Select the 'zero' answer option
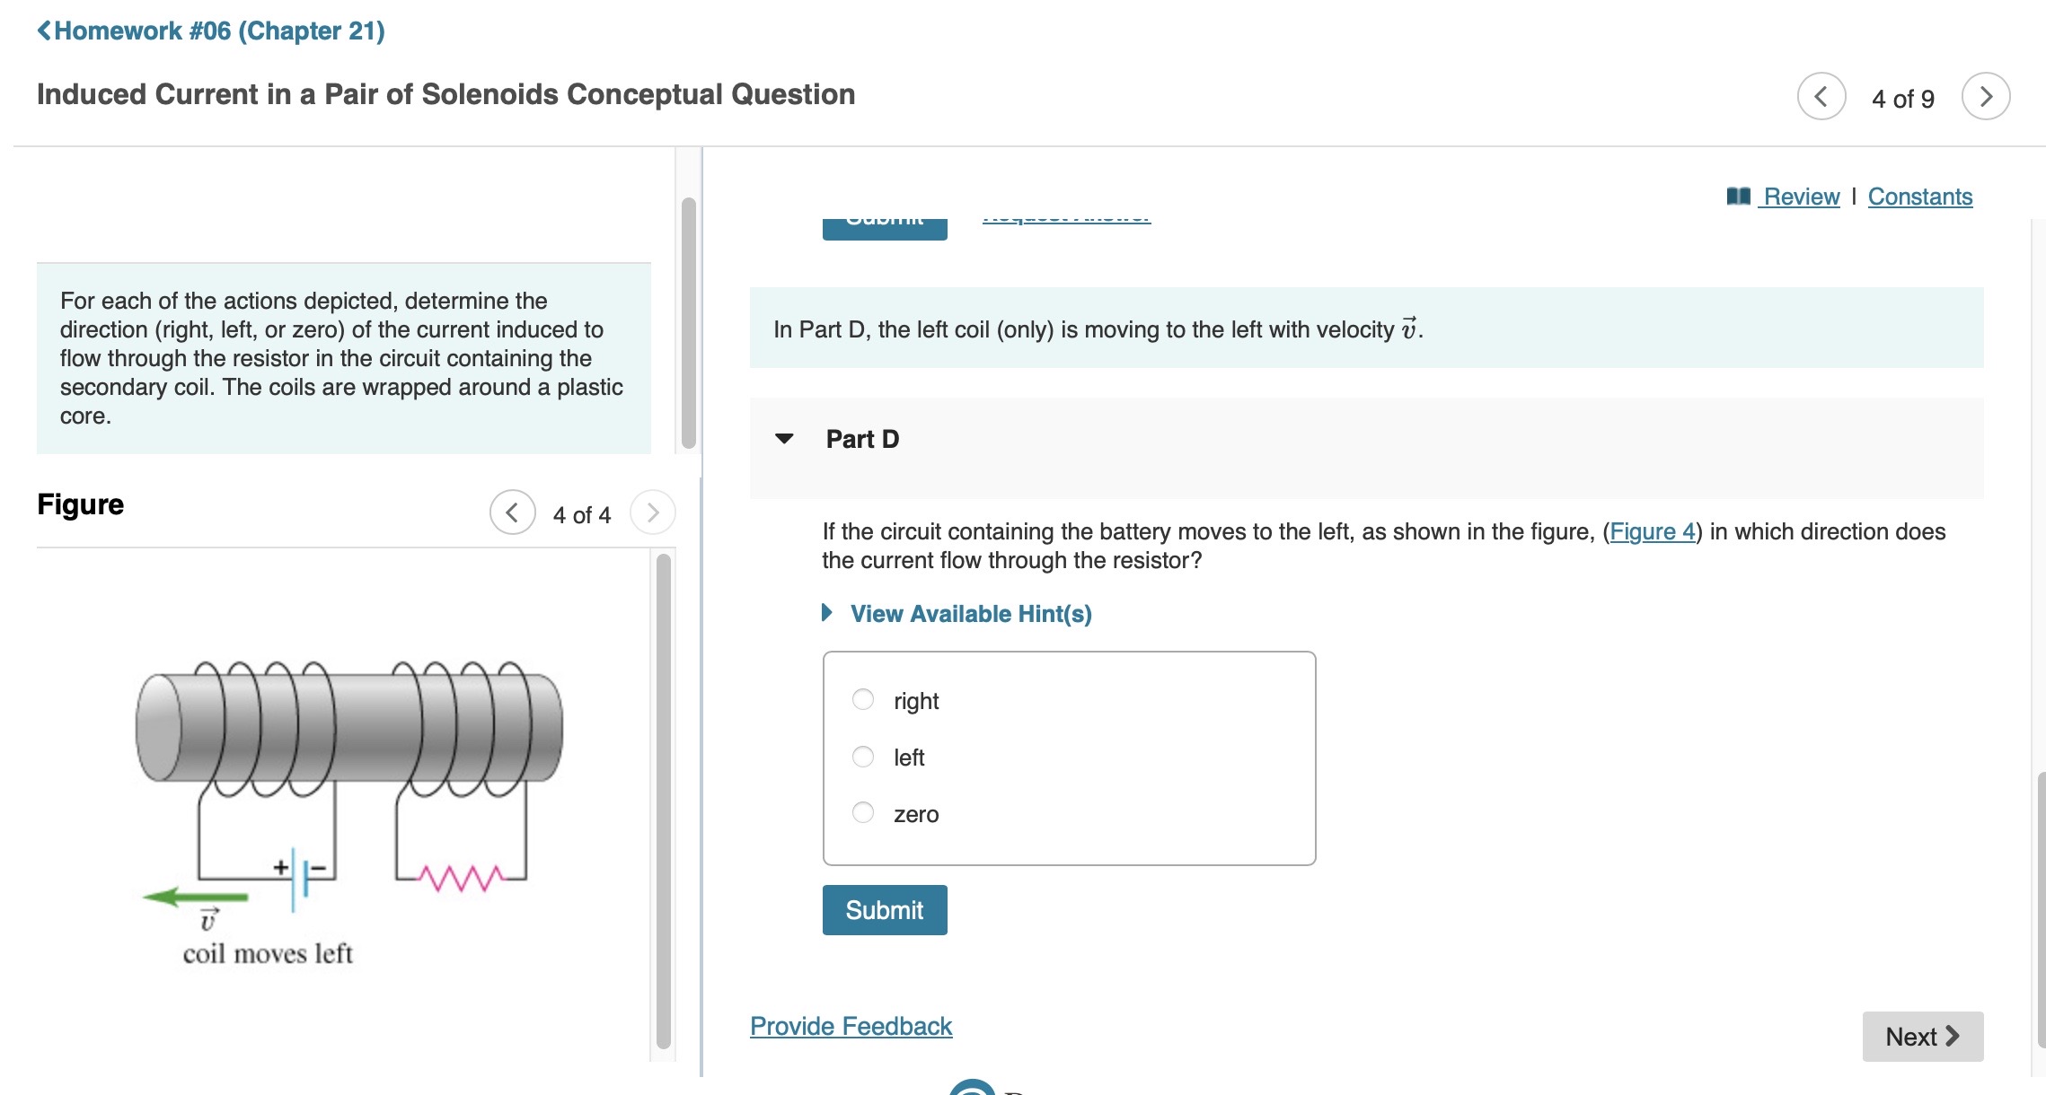This screenshot has height=1095, width=2046. click(x=862, y=813)
